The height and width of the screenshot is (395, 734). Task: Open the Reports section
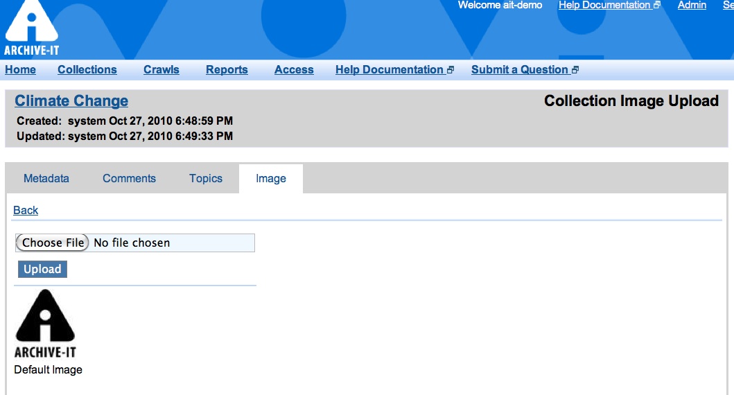coord(227,70)
